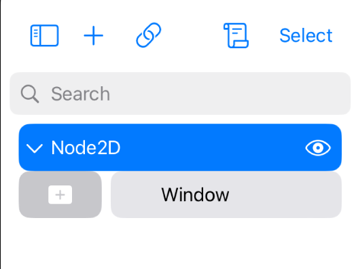Click the chain link icon
The height and width of the screenshot is (269, 356).
coord(149,35)
